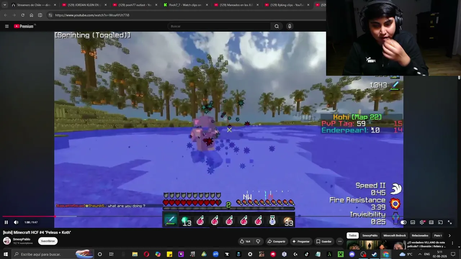
Task: Show more filter chips with the right arrow
Action: [449, 236]
